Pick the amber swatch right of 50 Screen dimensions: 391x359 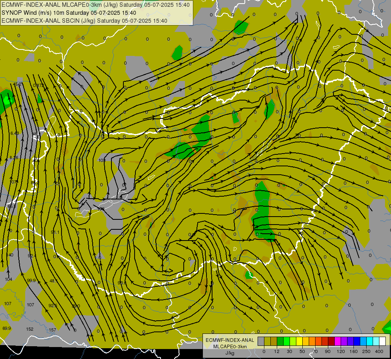(x=306, y=341)
